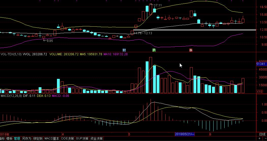Open the 日线 period selector
Screen dimensions: 267x141
click(262, 134)
